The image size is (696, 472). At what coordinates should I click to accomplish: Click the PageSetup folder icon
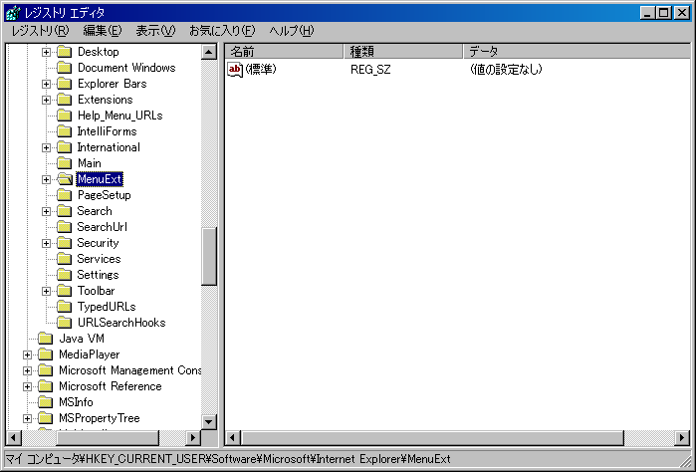tap(65, 195)
